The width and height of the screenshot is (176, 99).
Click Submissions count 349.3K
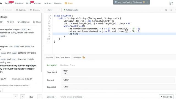pyautogui.click(x=29, y=79)
